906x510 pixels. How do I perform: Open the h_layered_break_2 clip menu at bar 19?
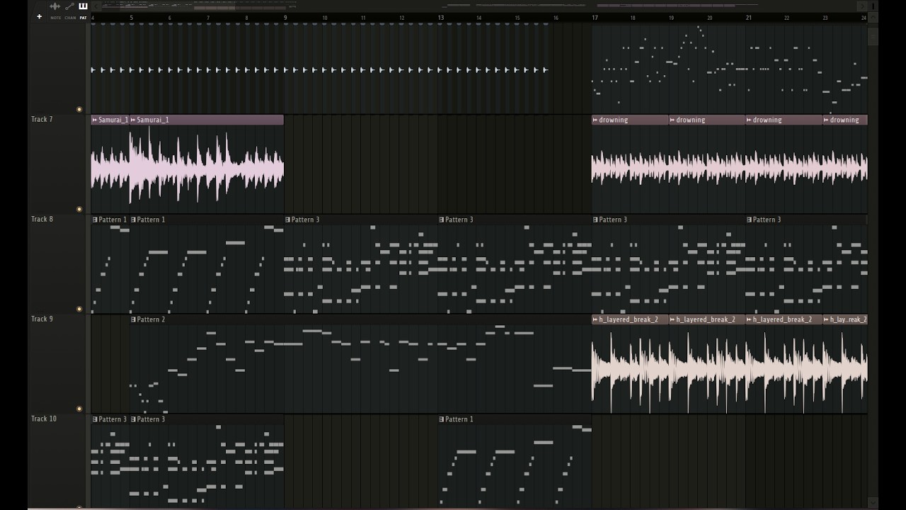pyautogui.click(x=672, y=319)
